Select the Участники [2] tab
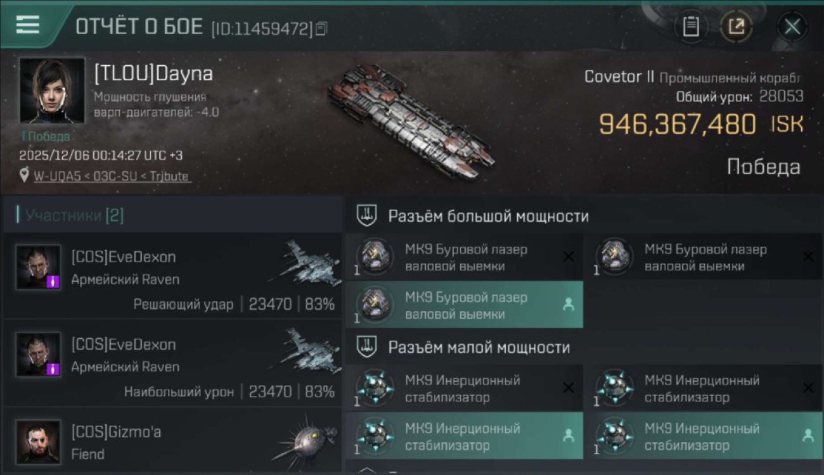The width and height of the screenshot is (824, 475). (x=70, y=215)
